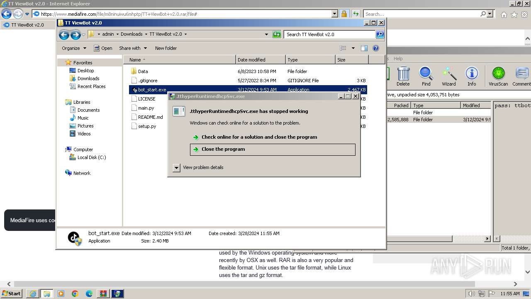
Task: Select the main.py file
Action: [146, 108]
